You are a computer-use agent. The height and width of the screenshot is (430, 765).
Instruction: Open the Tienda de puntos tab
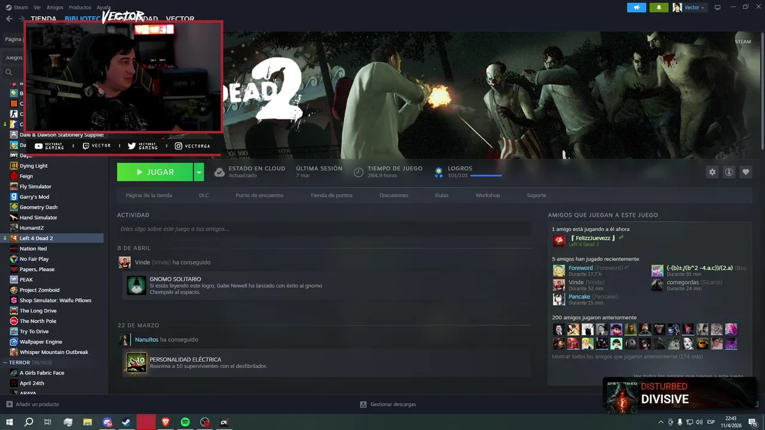pyautogui.click(x=331, y=195)
